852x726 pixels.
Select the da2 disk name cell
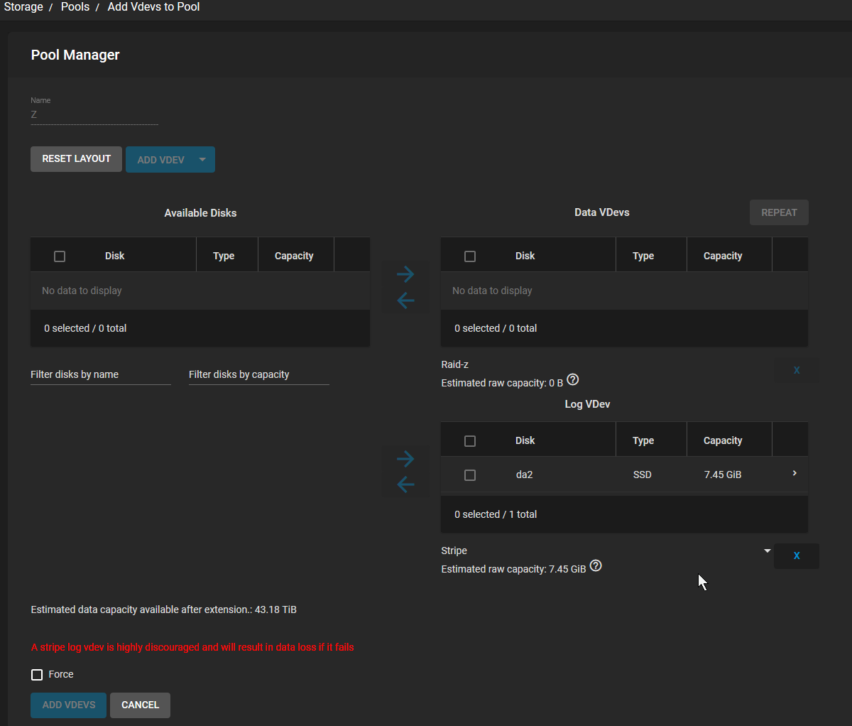pos(524,475)
